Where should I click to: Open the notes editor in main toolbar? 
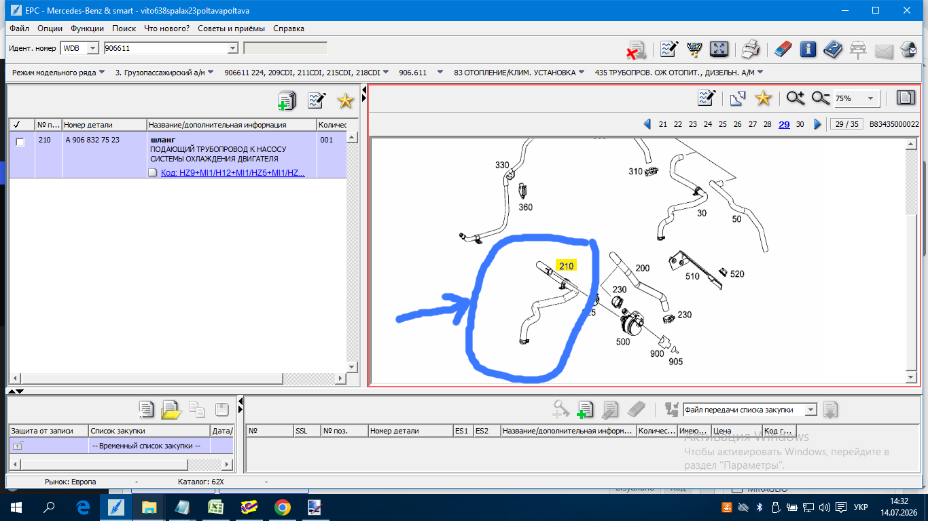click(670, 50)
